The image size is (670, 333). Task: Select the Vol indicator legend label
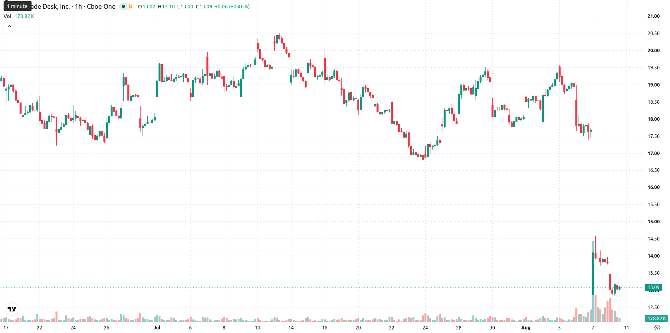point(8,16)
